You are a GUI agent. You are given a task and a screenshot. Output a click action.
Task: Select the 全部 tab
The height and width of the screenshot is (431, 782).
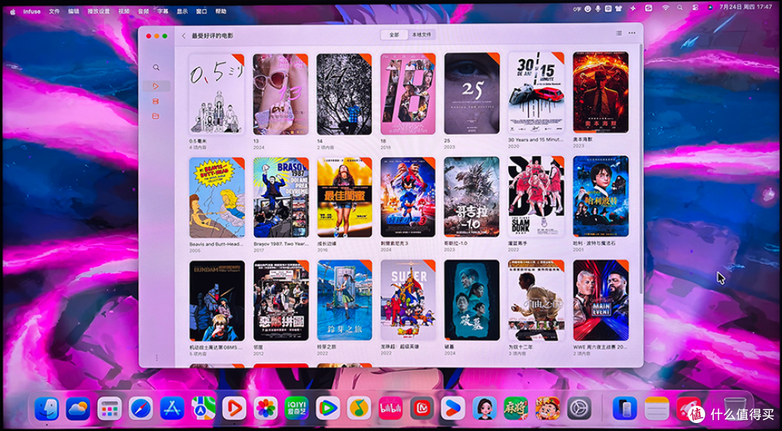click(x=394, y=35)
